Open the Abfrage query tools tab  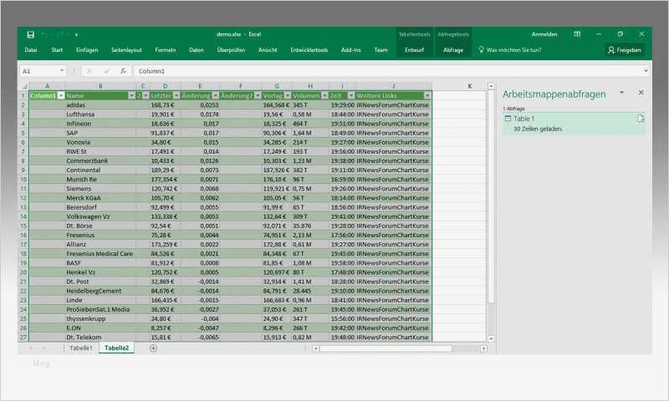[x=453, y=50]
